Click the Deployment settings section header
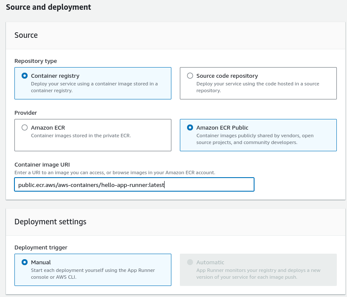This screenshot has width=347, height=297. (x=50, y=222)
